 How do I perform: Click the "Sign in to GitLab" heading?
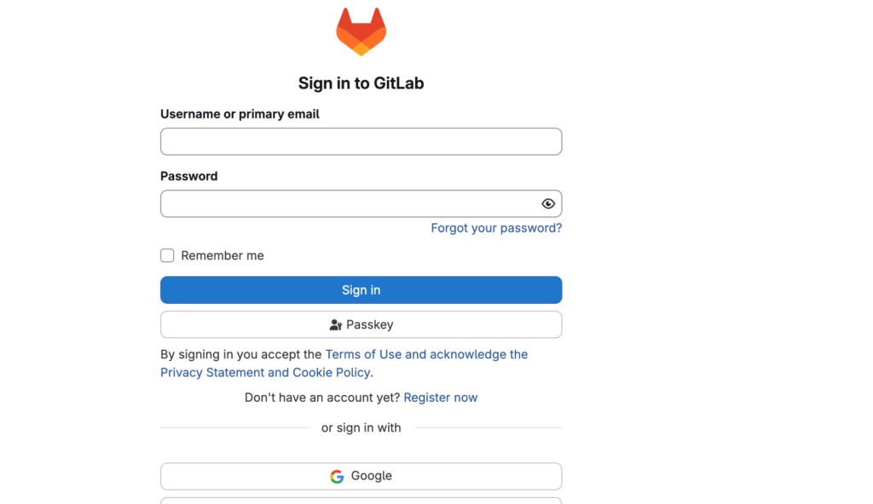361,83
